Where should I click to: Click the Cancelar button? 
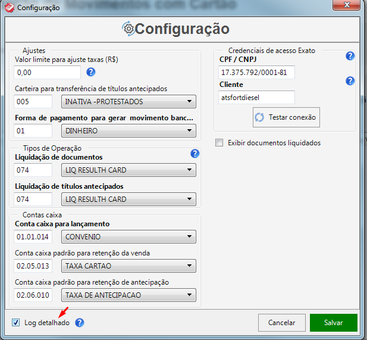[x=282, y=323]
